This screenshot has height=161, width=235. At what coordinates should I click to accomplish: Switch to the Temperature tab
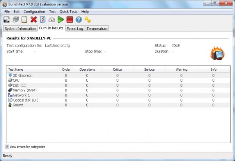(x=97, y=29)
